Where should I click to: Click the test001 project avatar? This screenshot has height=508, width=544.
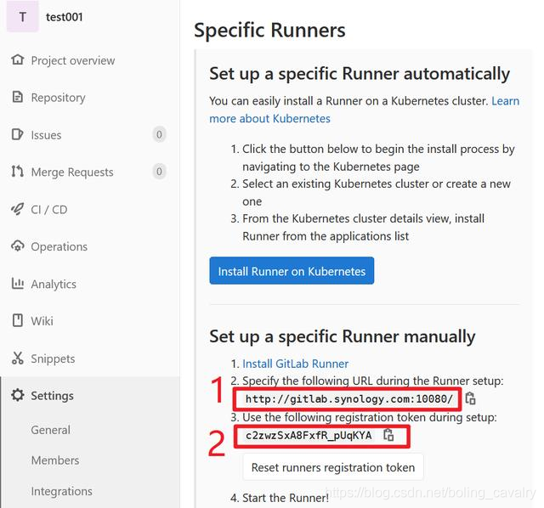click(x=23, y=17)
